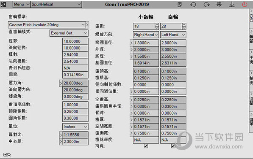The height and width of the screenshot is (159, 253).
Task: Toggle the 可見 checkbox for 齒輪
Action: (173, 146)
